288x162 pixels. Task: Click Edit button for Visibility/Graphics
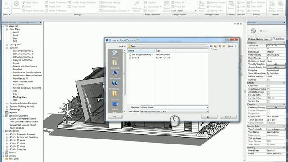276,64
